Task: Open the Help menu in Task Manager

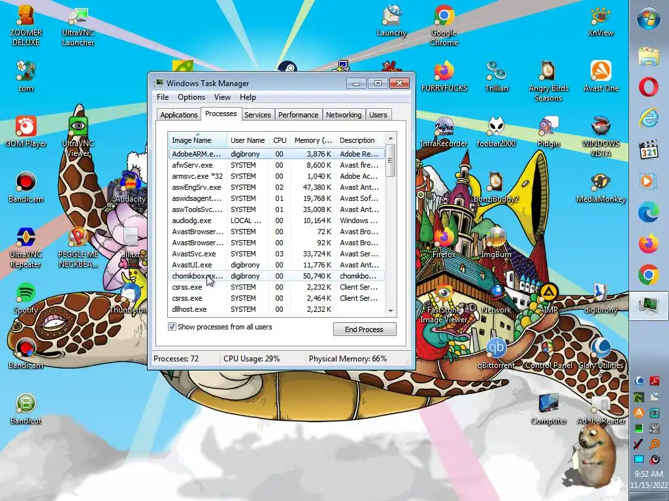Action: pyautogui.click(x=248, y=97)
